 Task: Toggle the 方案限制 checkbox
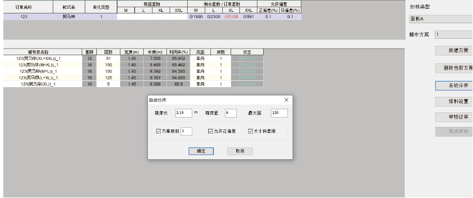point(158,131)
